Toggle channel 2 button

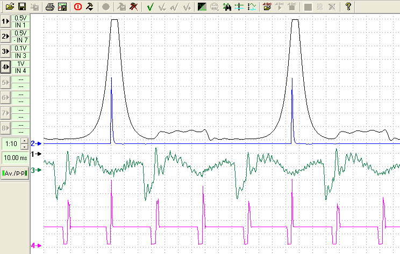pos(5,37)
